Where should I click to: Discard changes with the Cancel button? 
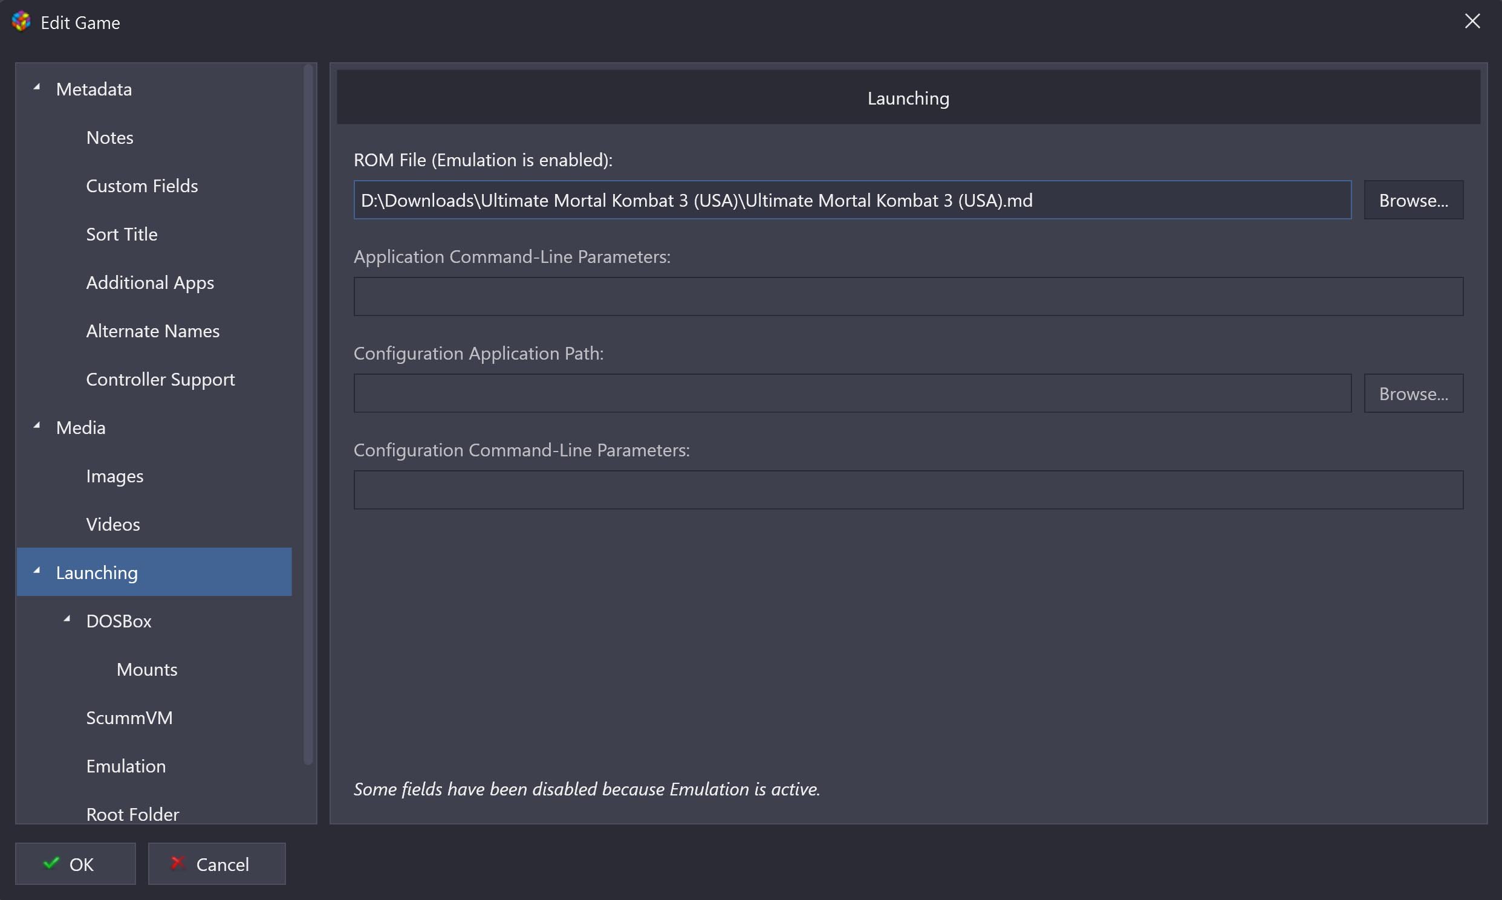point(216,864)
